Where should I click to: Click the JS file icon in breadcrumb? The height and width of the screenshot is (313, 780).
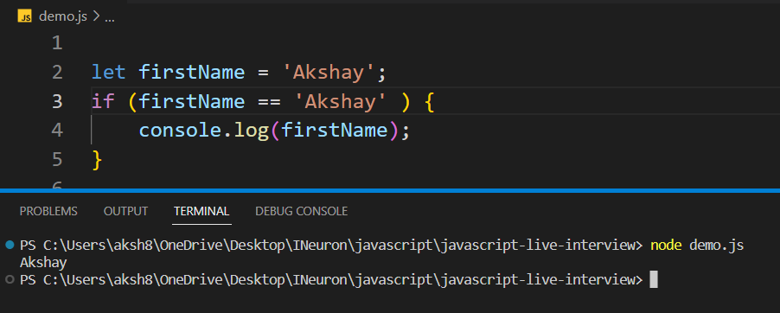pos(24,16)
